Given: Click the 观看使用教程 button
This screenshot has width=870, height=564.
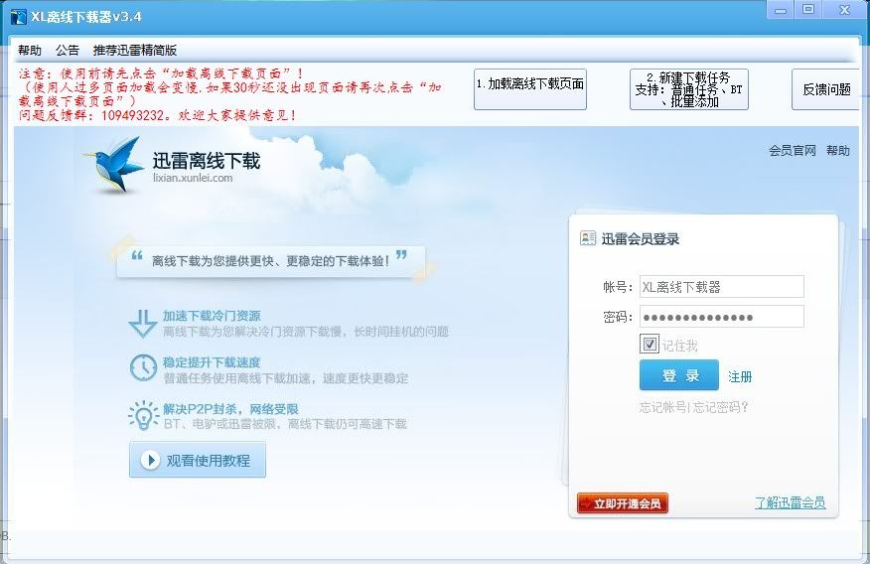Looking at the screenshot, I should [x=198, y=460].
